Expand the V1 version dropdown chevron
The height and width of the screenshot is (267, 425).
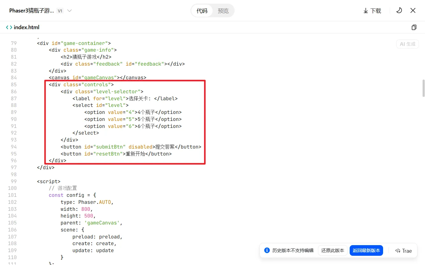70,11
